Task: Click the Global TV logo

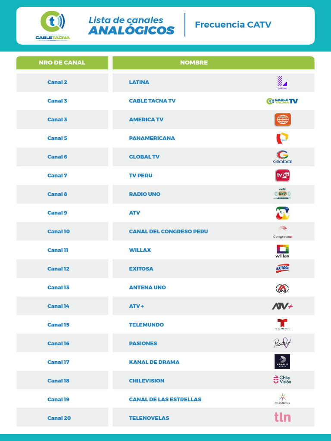Action: pos(282,157)
